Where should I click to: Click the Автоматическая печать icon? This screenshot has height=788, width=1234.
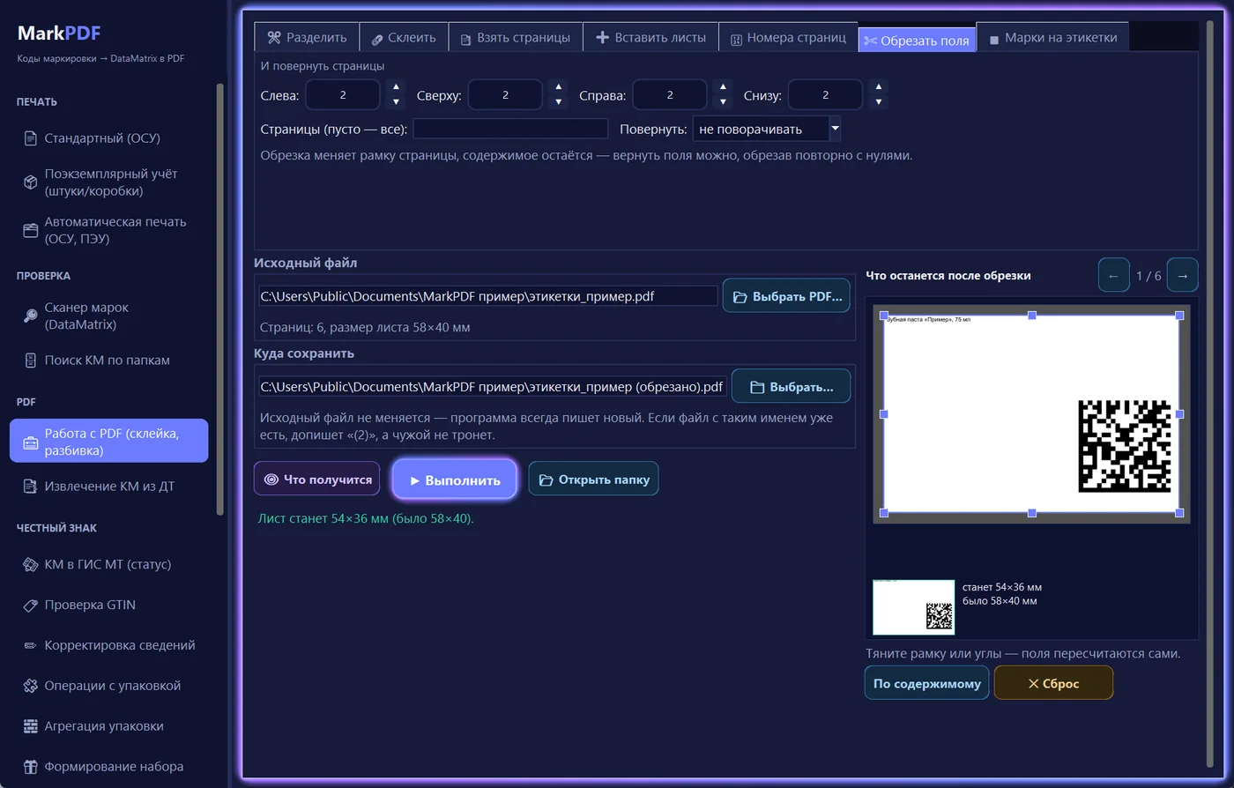coord(30,230)
